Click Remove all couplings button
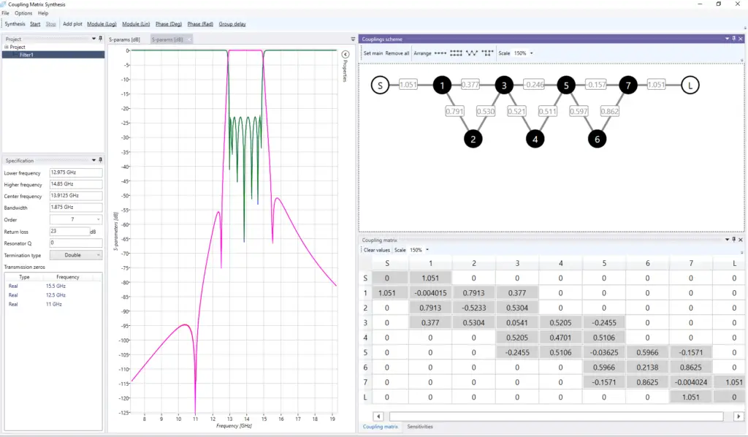Viewport: 748px width, 437px height. tap(397, 53)
